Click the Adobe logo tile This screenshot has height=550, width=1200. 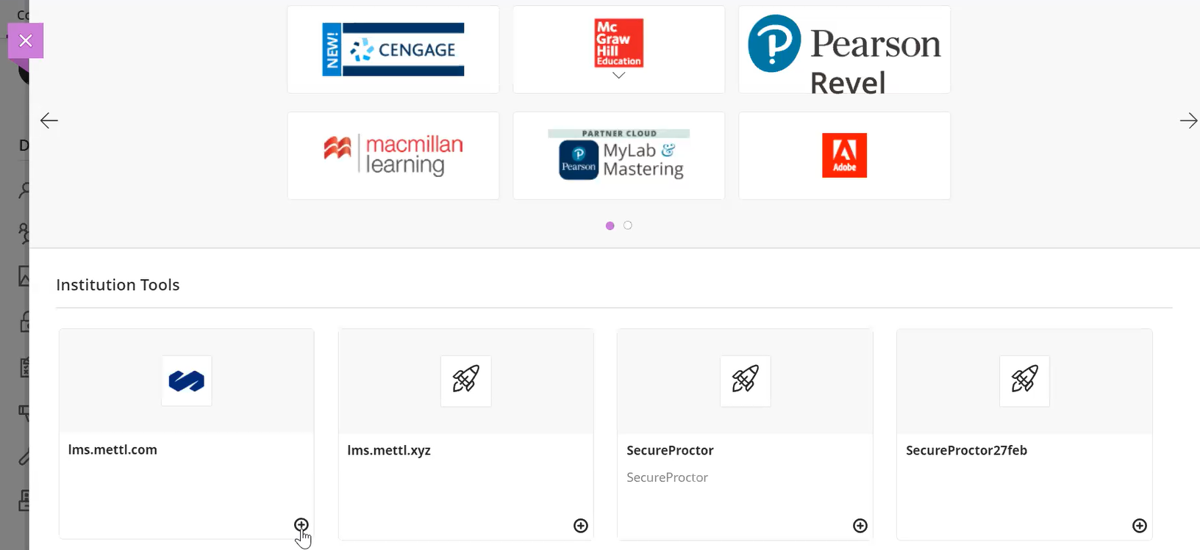click(844, 156)
